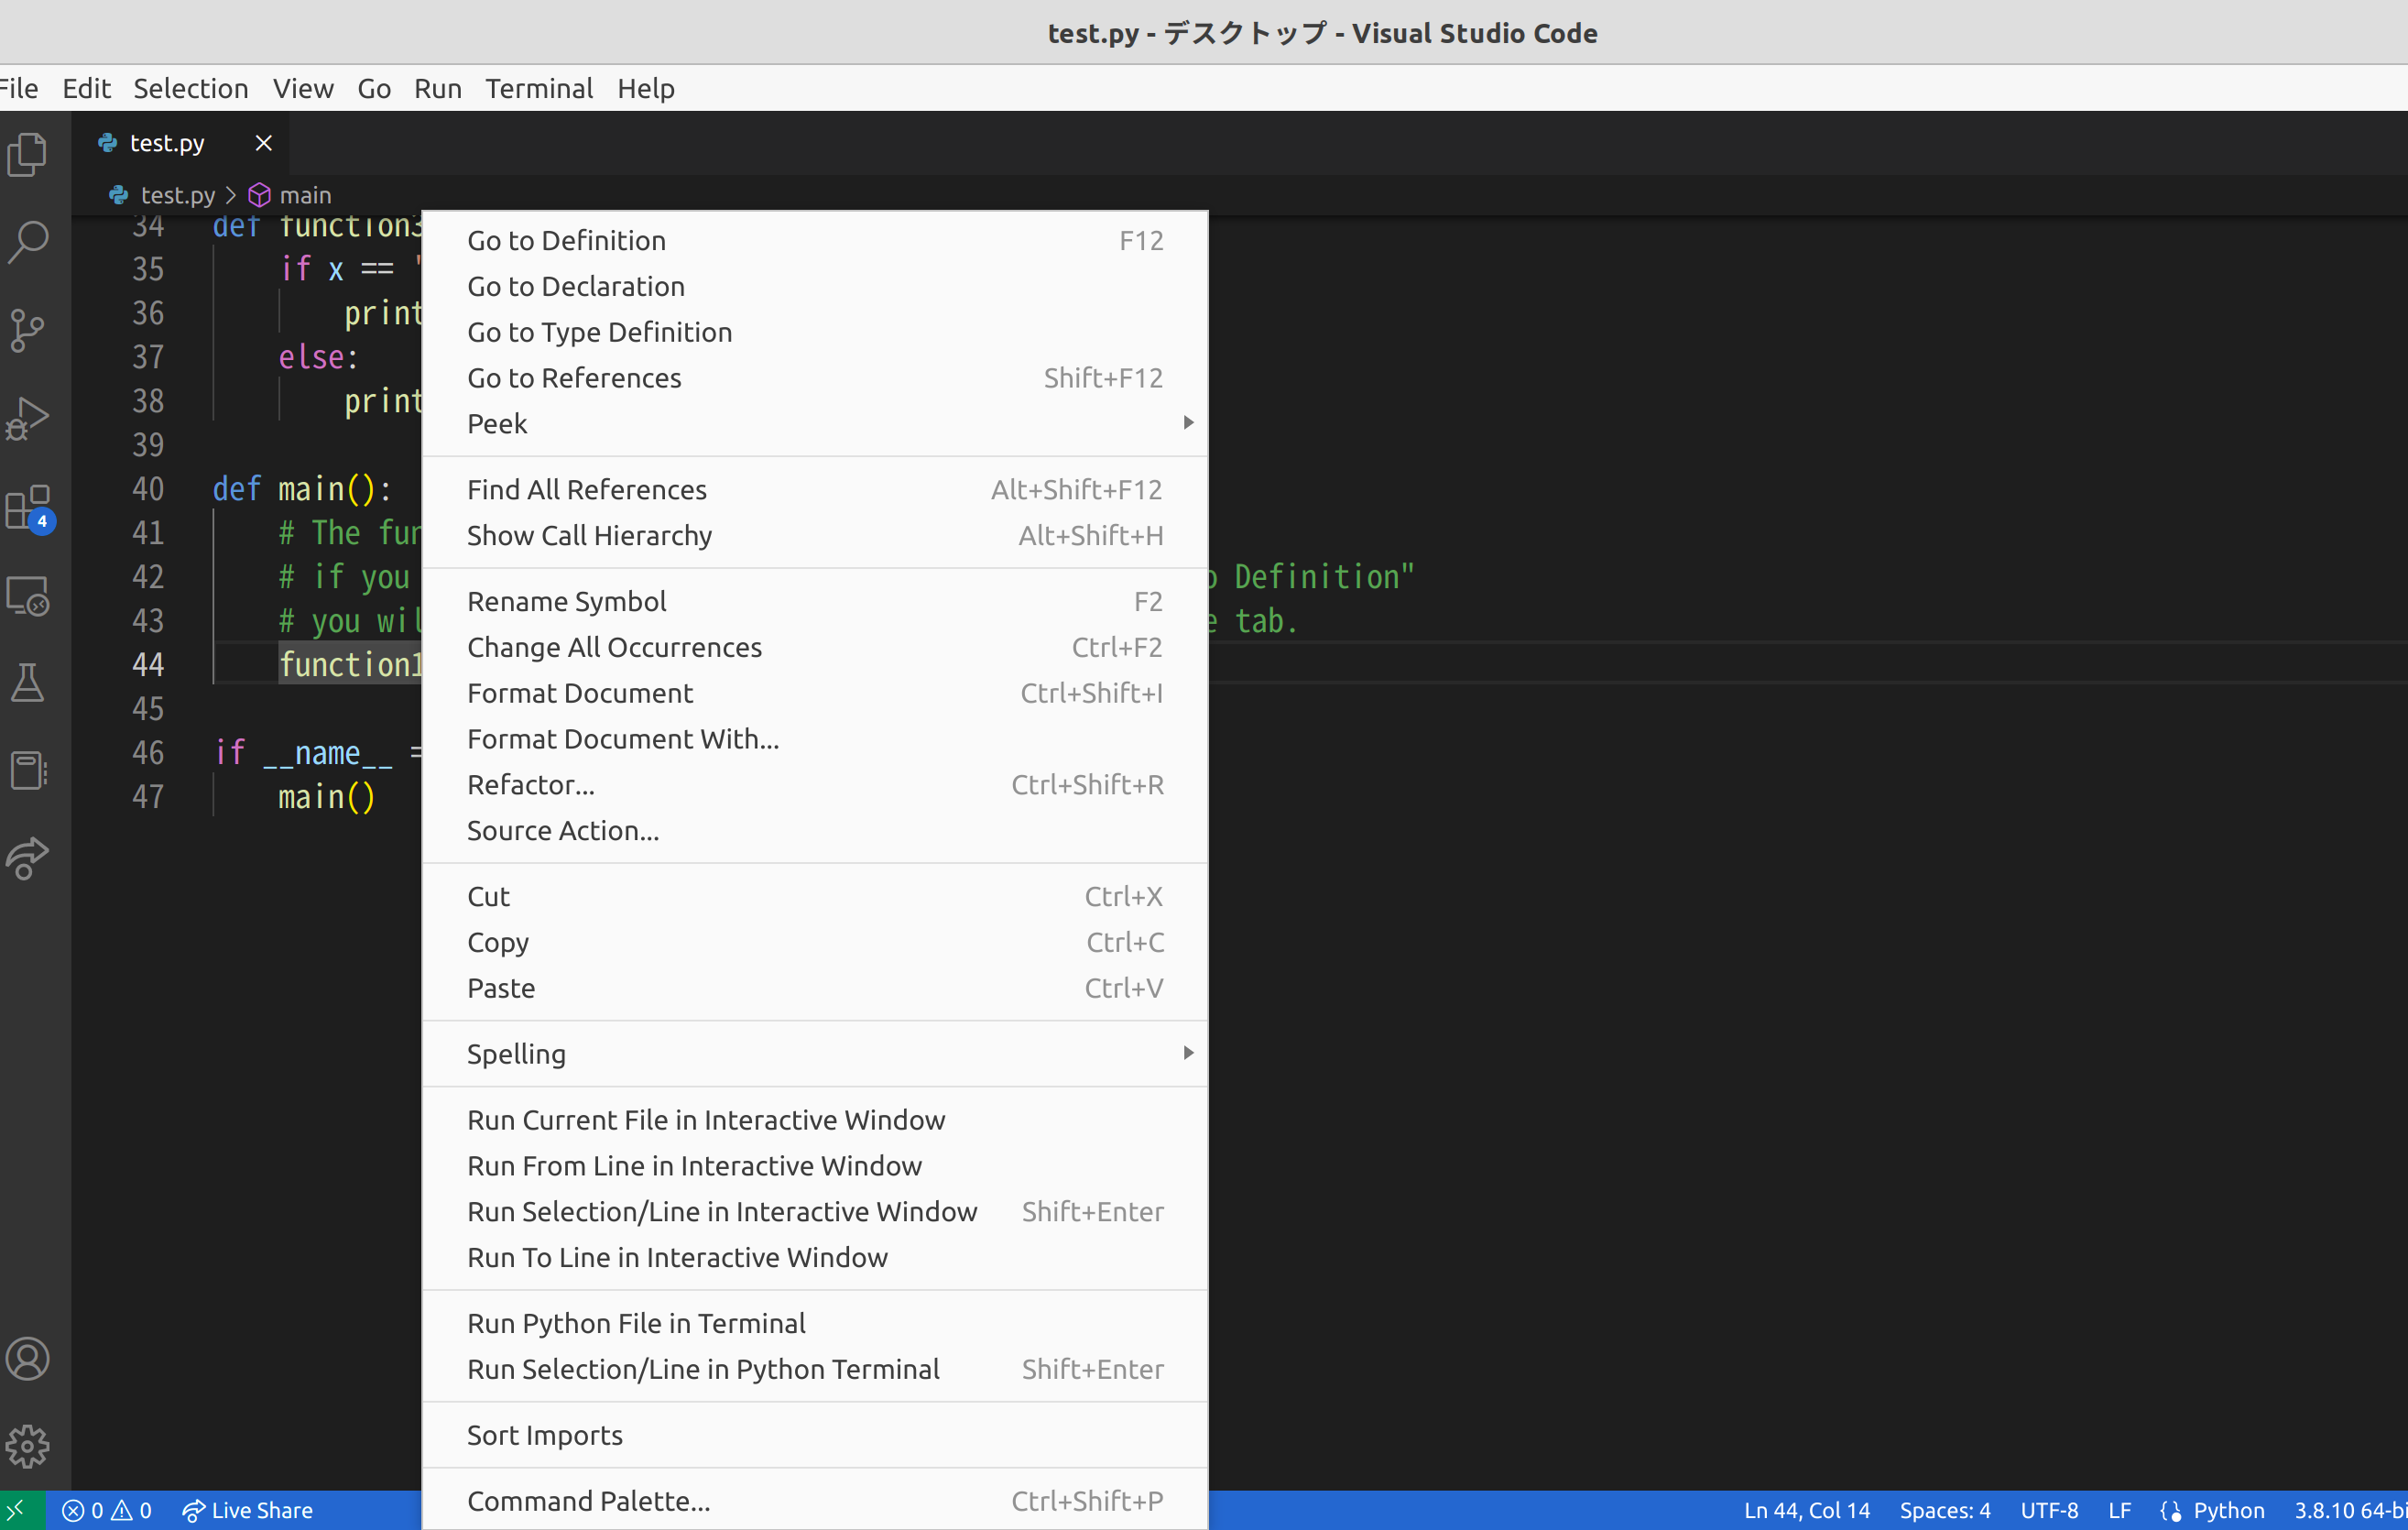Open the Remote Explorer icon
This screenshot has height=1530, width=2408.
coord(28,596)
